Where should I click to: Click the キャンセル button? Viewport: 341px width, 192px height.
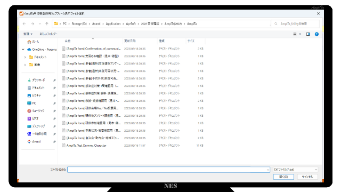(307, 177)
